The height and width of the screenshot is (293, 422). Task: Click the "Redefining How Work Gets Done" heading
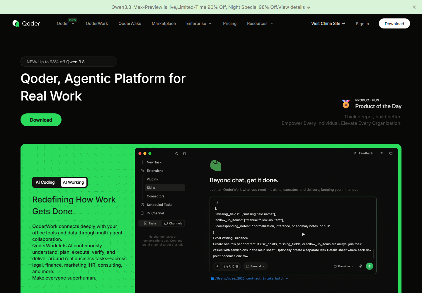pyautogui.click(x=74, y=205)
